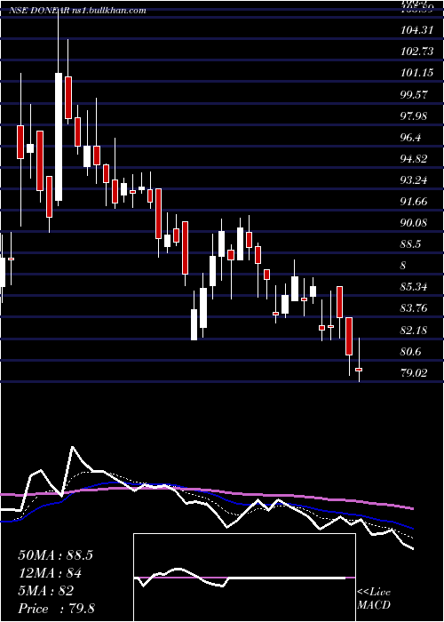Click the MACD inset chart box
444x622 pixels.
(244, 578)
